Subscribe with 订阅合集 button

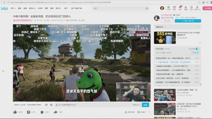[195, 53]
